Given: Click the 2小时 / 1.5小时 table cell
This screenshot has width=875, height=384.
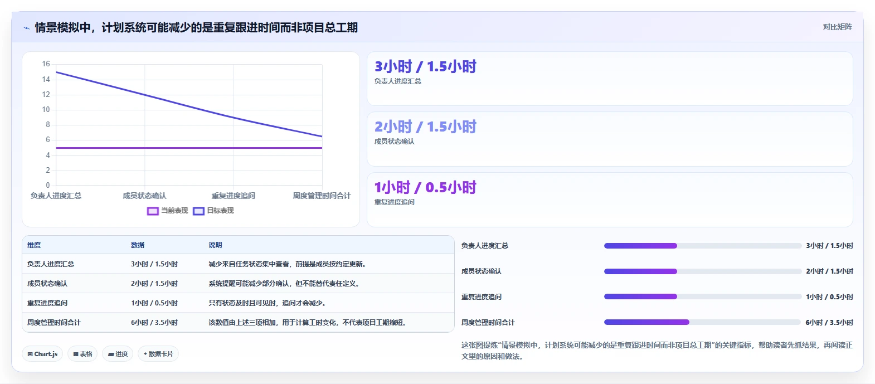Looking at the screenshot, I should pos(154,284).
